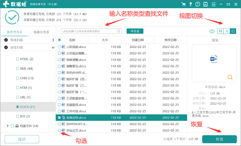The image size is (241, 146).
Task: Uncheck the 年度总结.docx checkbox
Action: (59, 118)
